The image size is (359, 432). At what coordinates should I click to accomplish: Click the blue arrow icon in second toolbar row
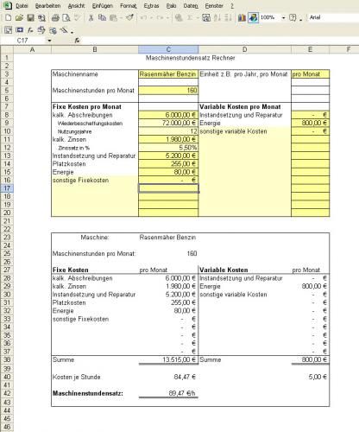point(19,30)
